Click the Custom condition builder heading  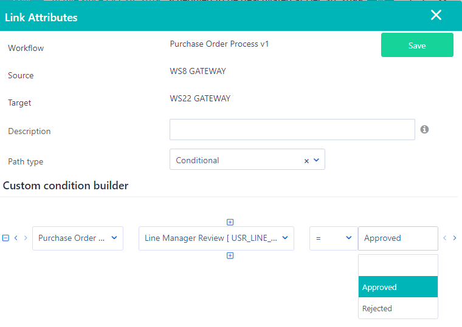pyautogui.click(x=66, y=186)
